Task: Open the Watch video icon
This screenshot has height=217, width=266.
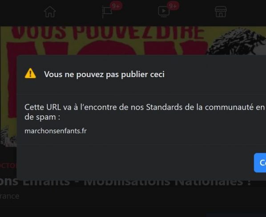Action: [164, 12]
